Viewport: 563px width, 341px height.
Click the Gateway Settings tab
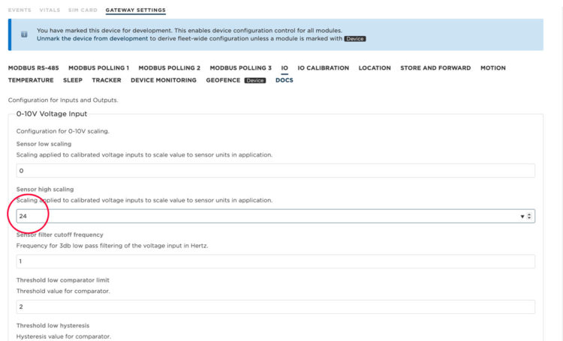[136, 10]
